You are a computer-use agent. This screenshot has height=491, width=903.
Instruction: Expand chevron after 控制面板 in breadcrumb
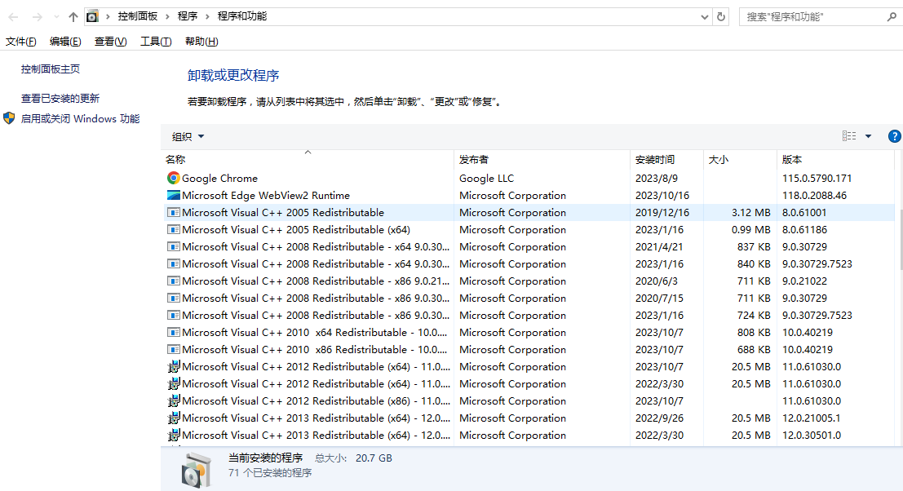coord(167,16)
